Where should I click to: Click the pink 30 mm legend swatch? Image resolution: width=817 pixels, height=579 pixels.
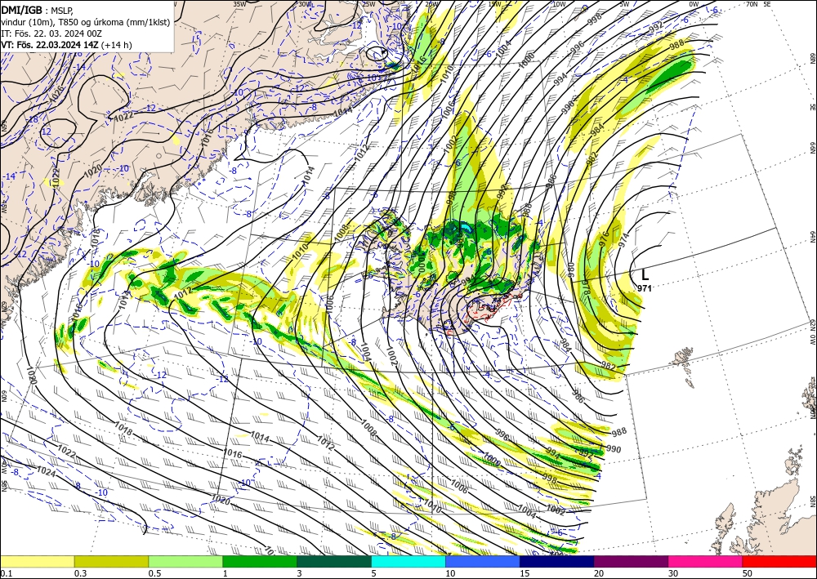pyautogui.click(x=705, y=561)
